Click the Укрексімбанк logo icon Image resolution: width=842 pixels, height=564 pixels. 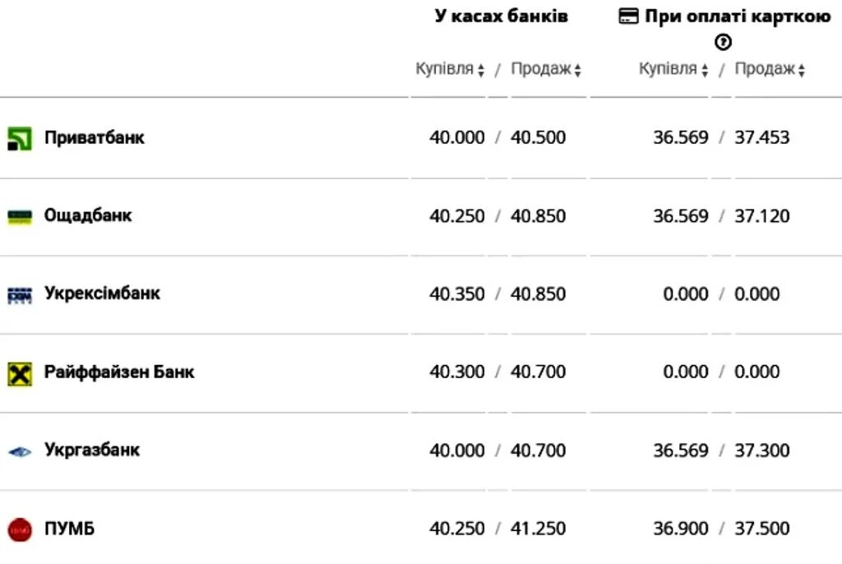[x=20, y=294]
